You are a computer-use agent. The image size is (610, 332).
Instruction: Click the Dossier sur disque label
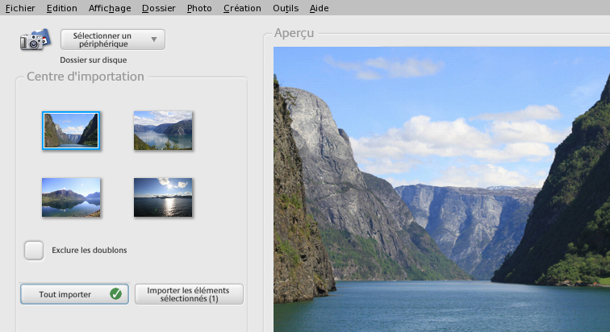[94, 60]
